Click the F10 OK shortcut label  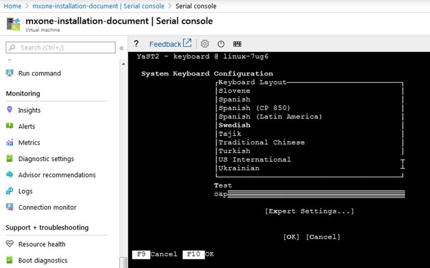coord(199,254)
